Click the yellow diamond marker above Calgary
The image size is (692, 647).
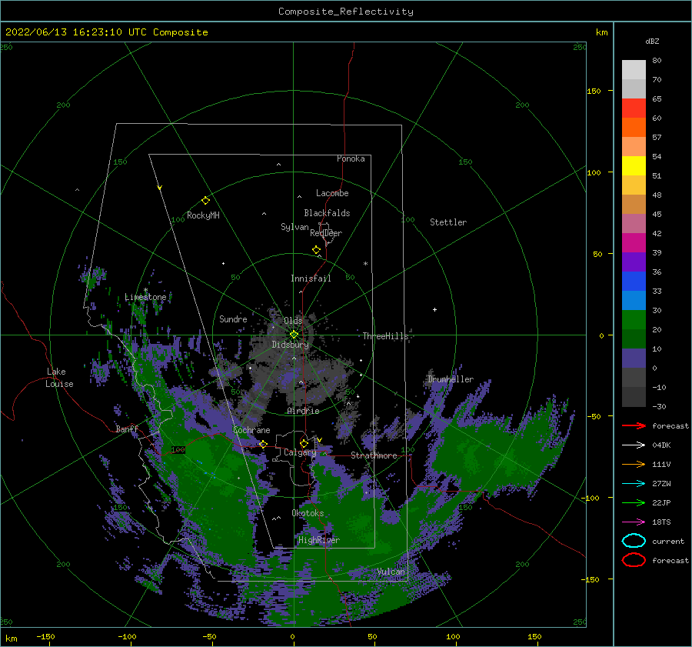[x=304, y=443]
